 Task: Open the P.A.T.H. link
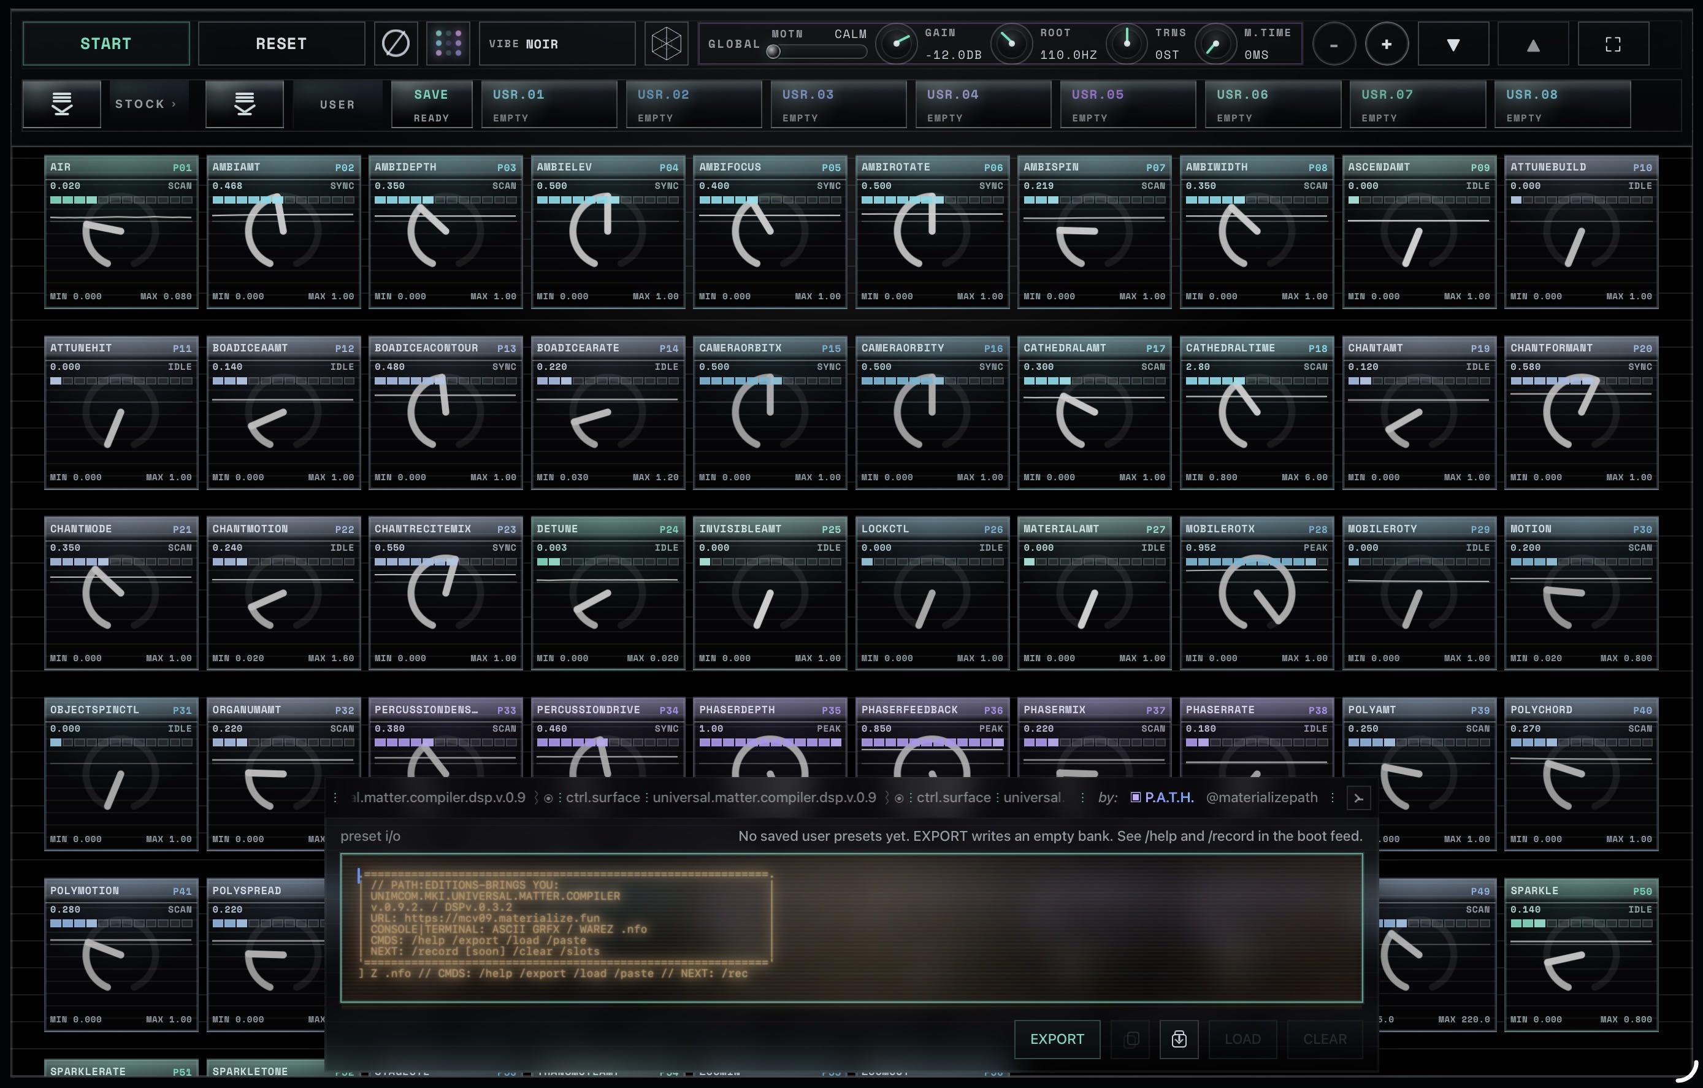pyautogui.click(x=1162, y=798)
